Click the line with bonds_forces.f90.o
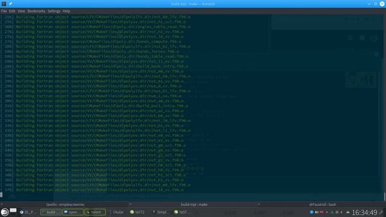The image size is (386, 217). click(x=90, y=51)
